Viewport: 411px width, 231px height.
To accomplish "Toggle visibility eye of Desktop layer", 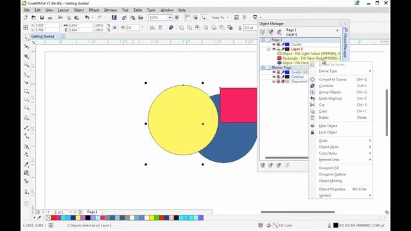I will point(274,77).
